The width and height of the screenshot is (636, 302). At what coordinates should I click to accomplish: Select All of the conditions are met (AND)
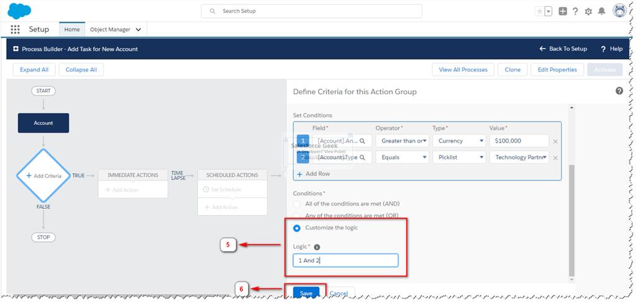[x=297, y=204]
